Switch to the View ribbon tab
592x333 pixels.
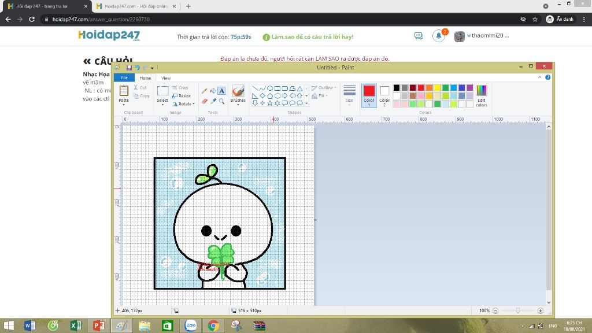coord(166,78)
